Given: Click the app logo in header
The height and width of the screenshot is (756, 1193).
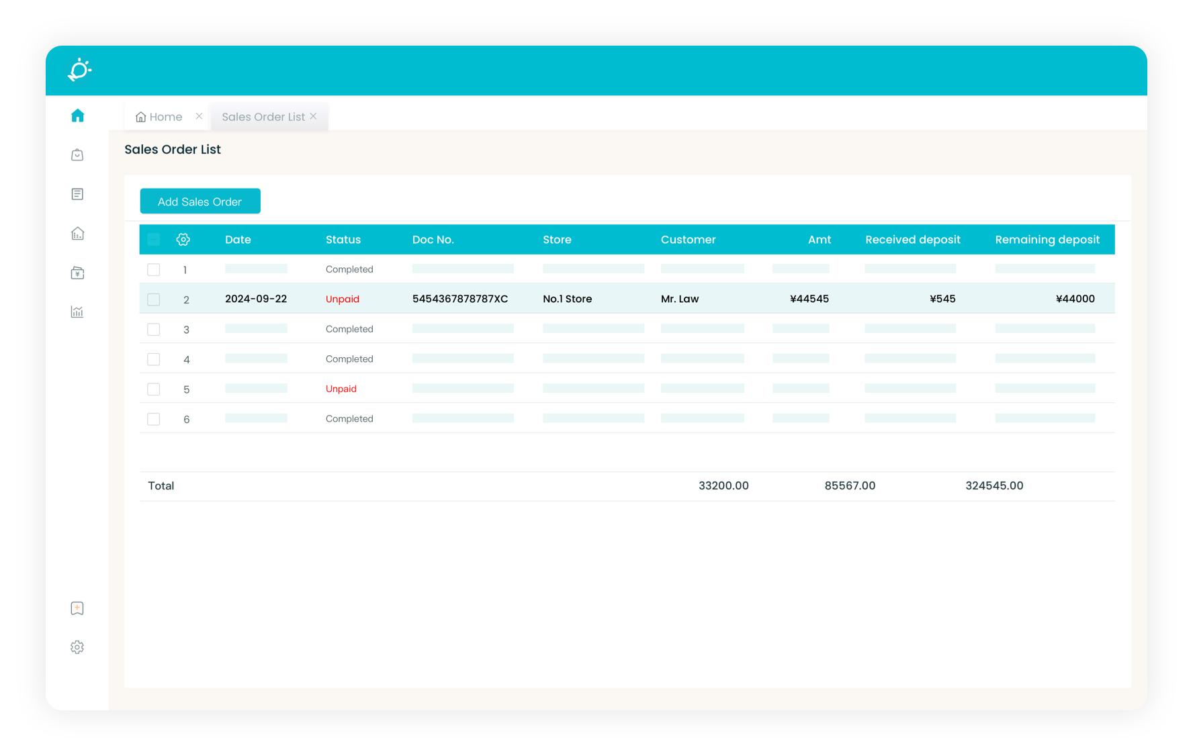Looking at the screenshot, I should [x=79, y=70].
